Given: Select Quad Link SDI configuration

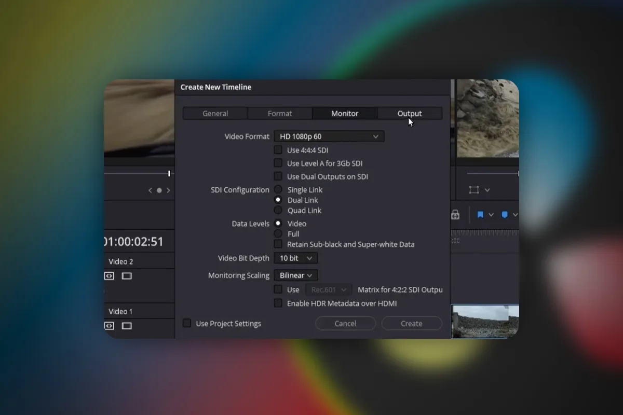Looking at the screenshot, I should pyautogui.click(x=278, y=210).
